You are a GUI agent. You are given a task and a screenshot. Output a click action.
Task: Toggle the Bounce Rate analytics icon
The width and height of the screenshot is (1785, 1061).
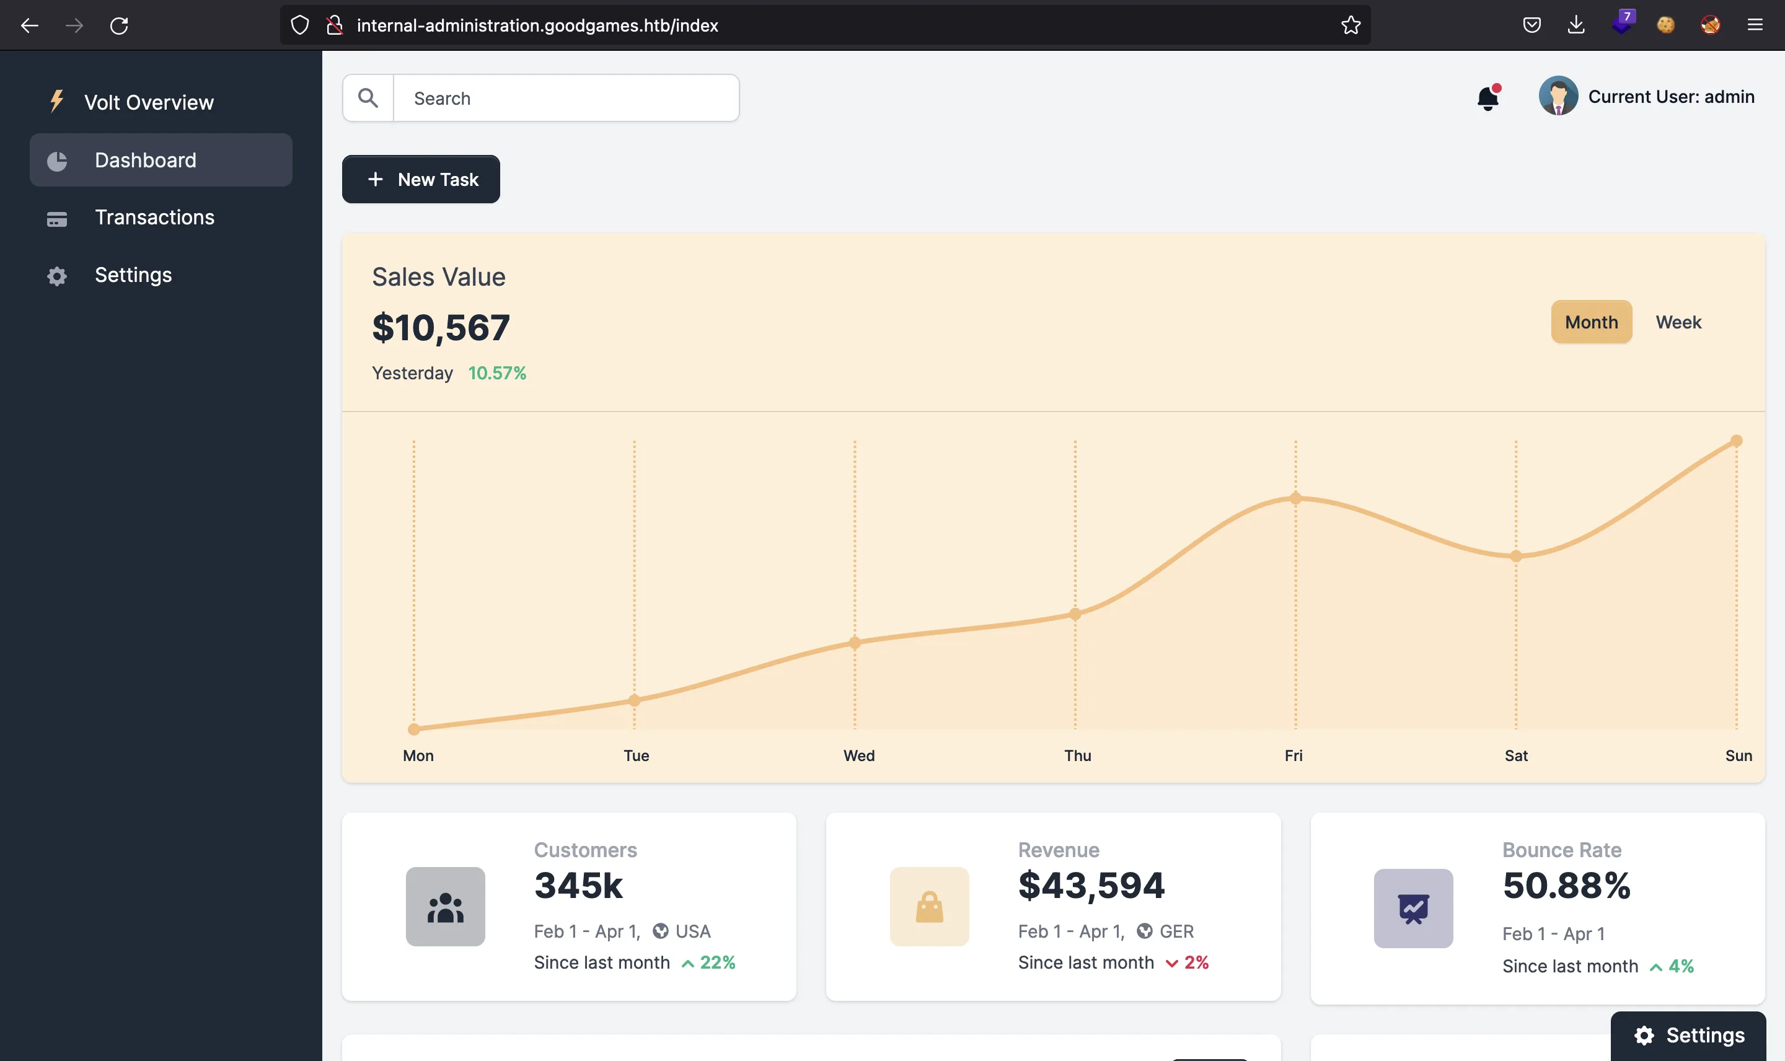pos(1414,907)
